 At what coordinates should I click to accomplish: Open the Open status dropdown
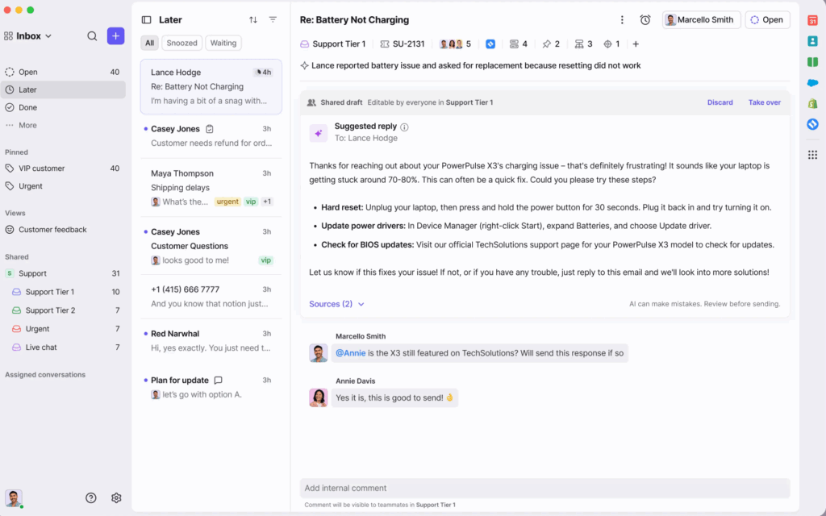(766, 19)
